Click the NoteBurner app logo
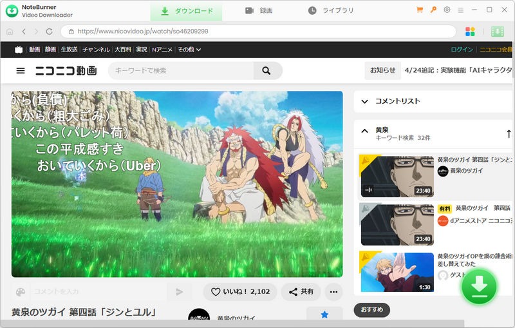 pos(12,11)
